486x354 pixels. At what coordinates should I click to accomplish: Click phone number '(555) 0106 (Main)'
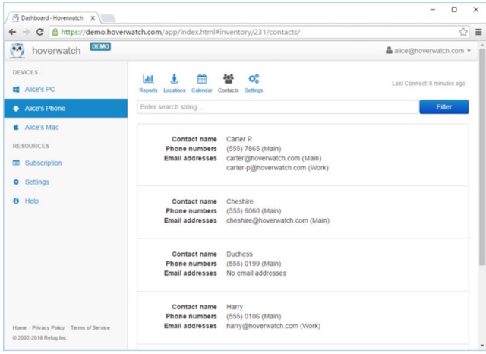coord(254,317)
